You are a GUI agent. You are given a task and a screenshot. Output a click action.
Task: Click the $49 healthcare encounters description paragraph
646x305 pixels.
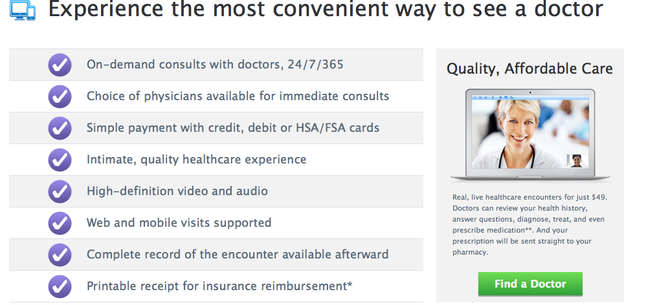click(530, 225)
